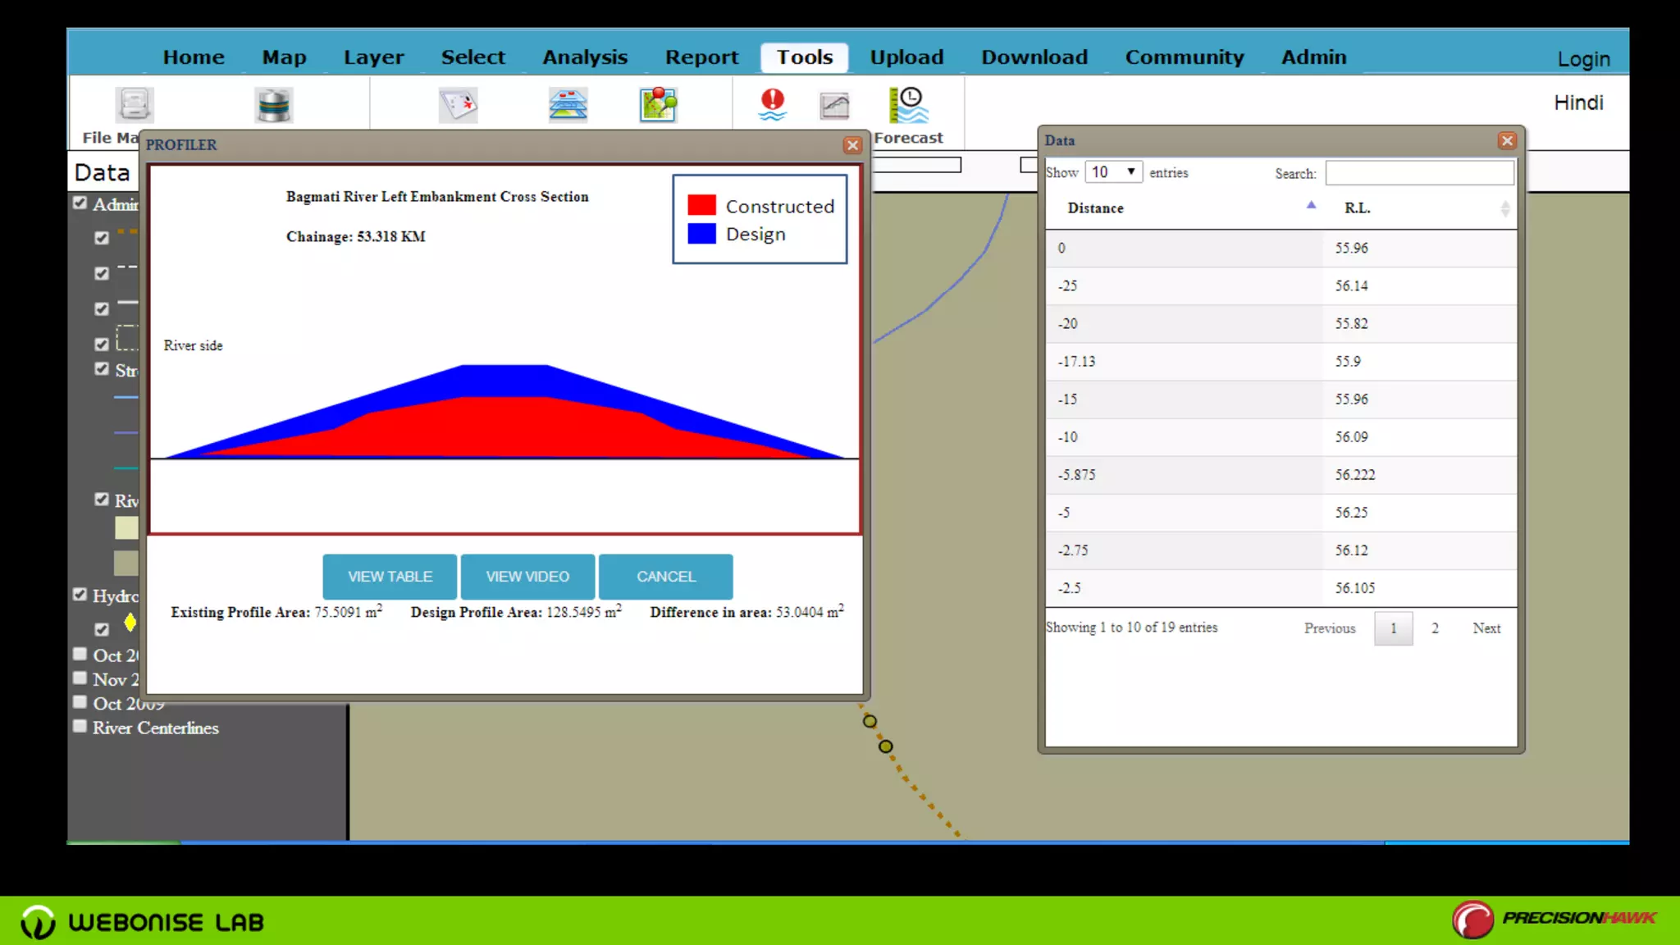This screenshot has height=945, width=1680.
Task: Sort table by R.L. column arrows
Action: [x=1504, y=208]
